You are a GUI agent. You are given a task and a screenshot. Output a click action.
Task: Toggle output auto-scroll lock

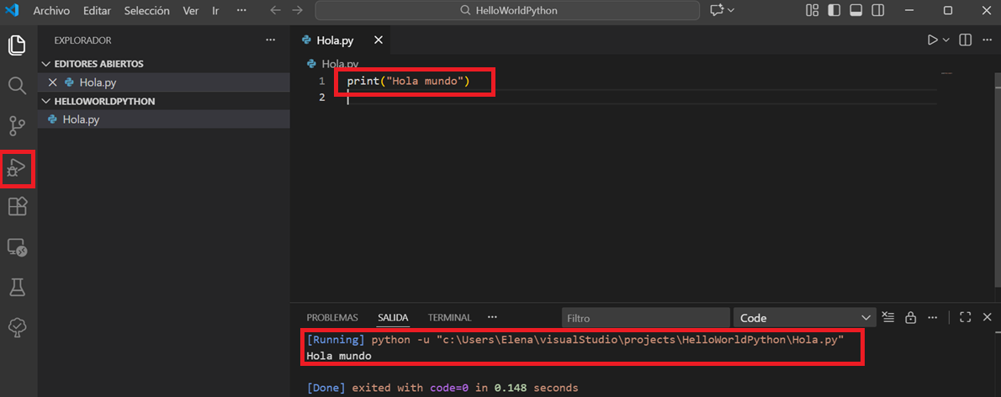(910, 318)
